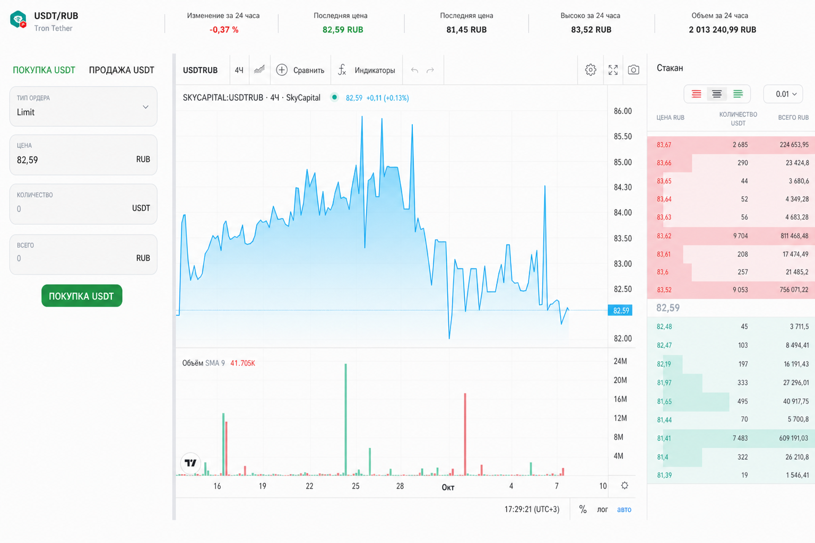The width and height of the screenshot is (815, 543).
Task: Select the 81,4 buy order price
Action: point(663,457)
